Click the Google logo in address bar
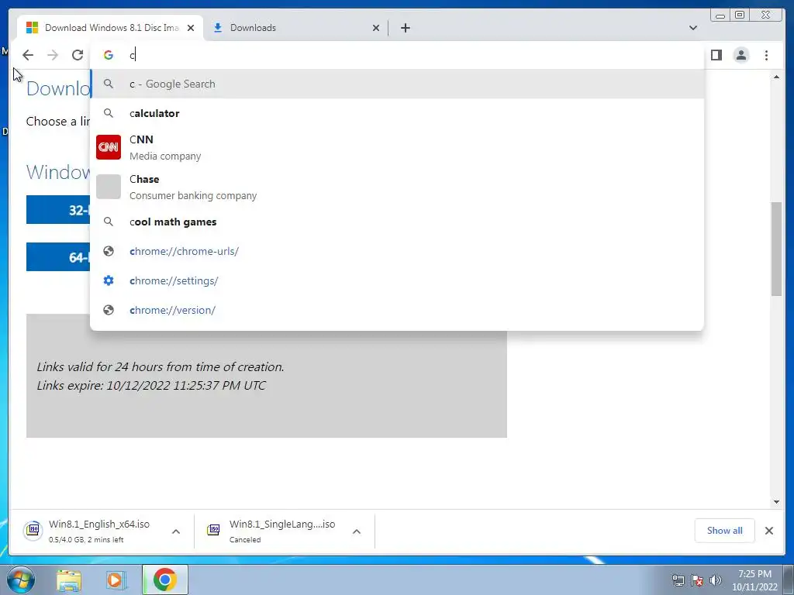This screenshot has width=794, height=595. click(x=109, y=55)
